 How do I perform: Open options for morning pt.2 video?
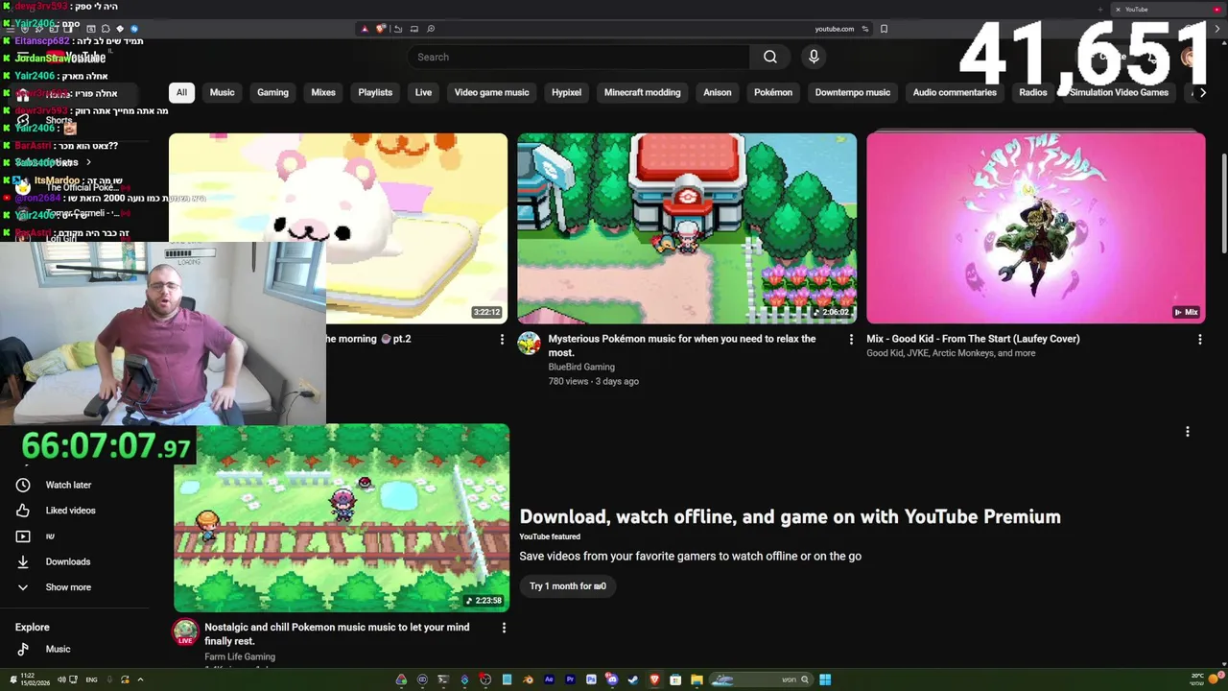[x=502, y=339]
